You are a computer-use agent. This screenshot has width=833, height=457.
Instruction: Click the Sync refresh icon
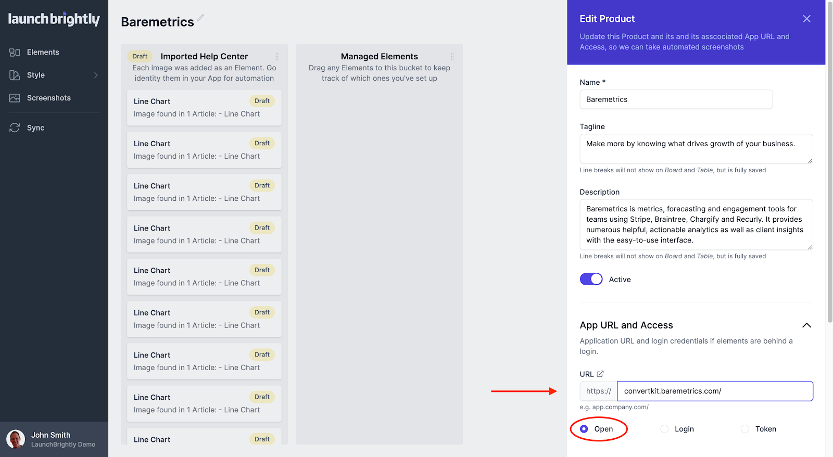tap(15, 128)
